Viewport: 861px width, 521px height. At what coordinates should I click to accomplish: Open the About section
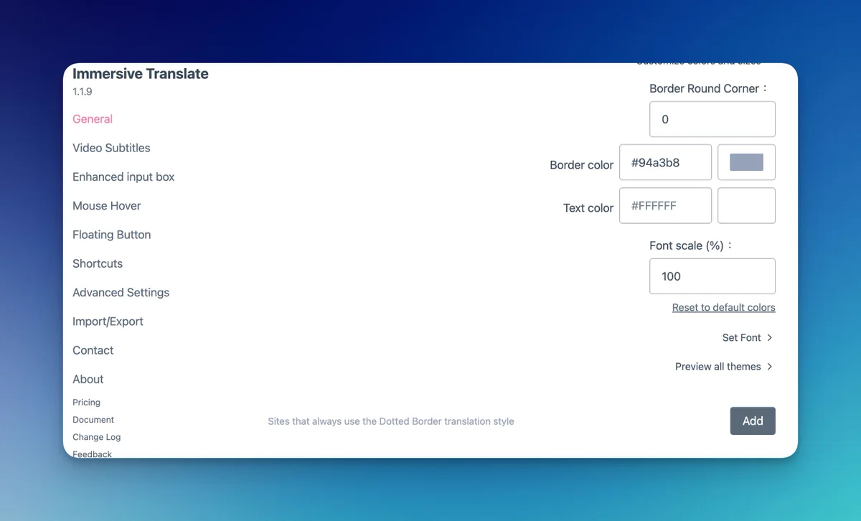88,379
